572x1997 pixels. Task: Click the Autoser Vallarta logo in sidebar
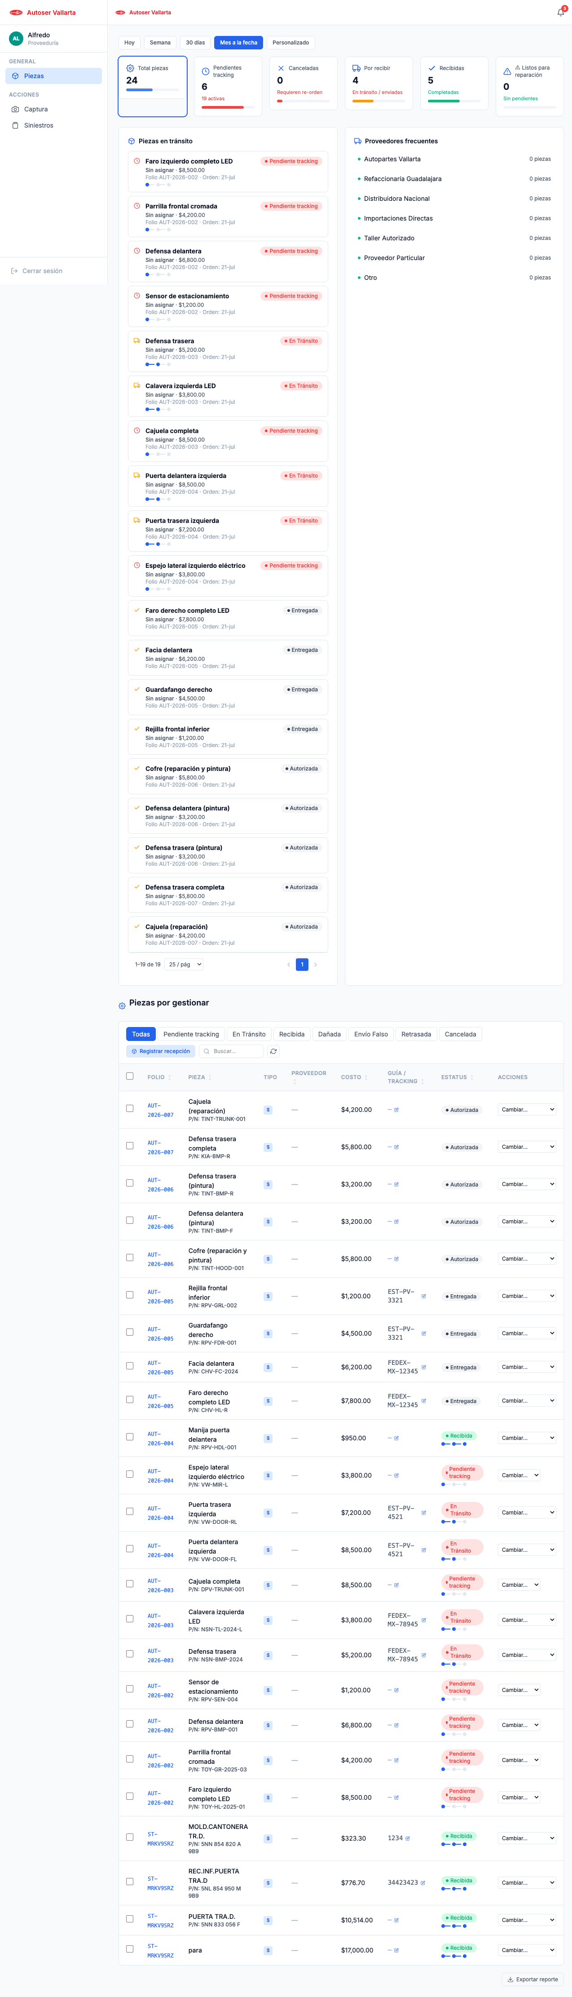pyautogui.click(x=16, y=13)
